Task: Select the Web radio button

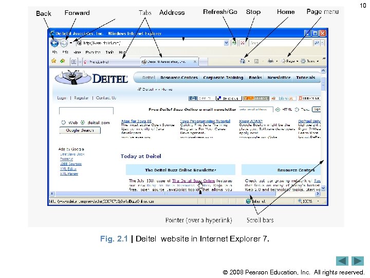Action: click(x=63, y=123)
